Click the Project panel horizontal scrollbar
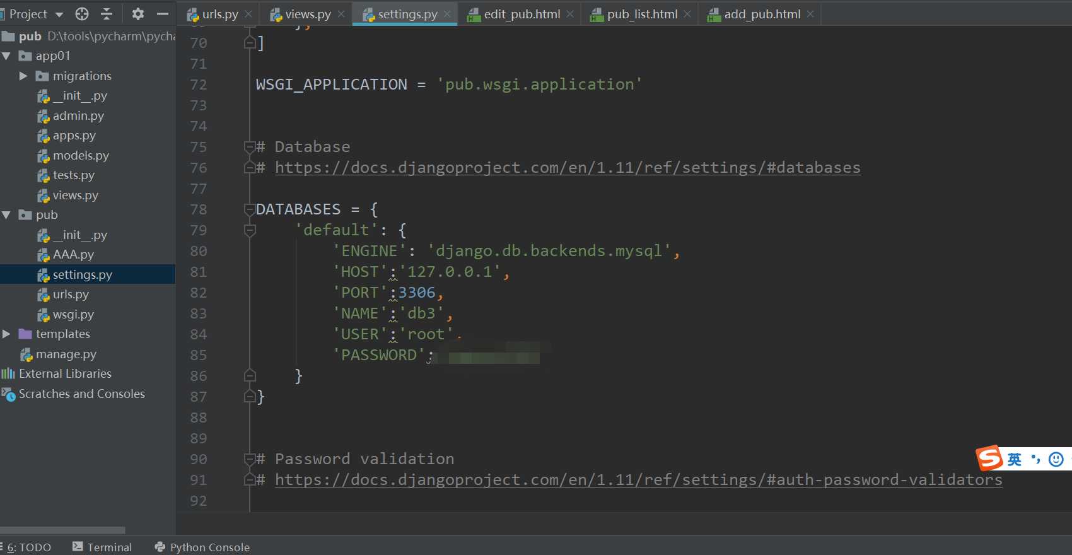Image resolution: width=1072 pixels, height=555 pixels. 62,530
